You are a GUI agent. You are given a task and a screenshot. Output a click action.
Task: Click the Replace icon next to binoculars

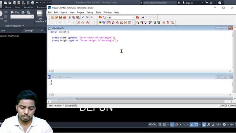(x=104, y=17)
